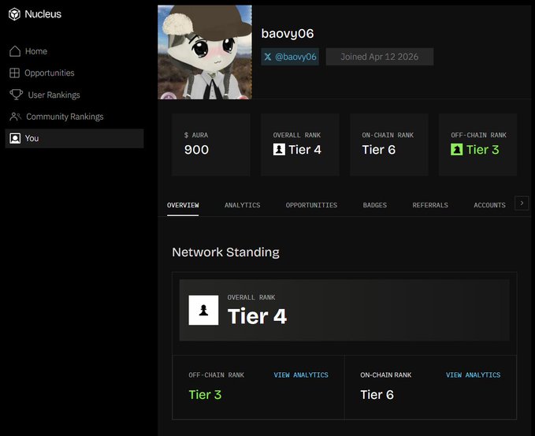
Task: Click the User Rankings trophy icon
Action: (x=16, y=95)
